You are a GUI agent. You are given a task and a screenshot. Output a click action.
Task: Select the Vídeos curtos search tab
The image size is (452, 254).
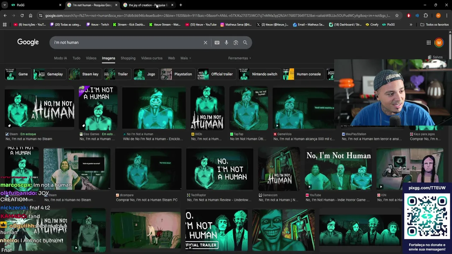(152, 58)
